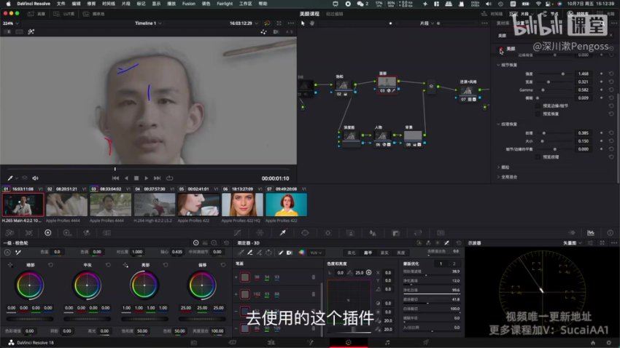
Task: Click play in viewer transport
Action: 147,178
